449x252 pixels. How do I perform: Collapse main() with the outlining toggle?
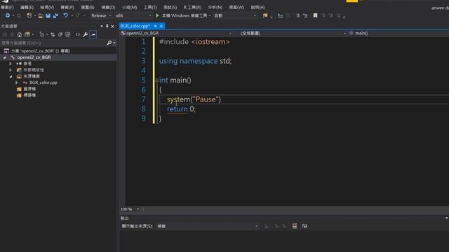coord(156,80)
